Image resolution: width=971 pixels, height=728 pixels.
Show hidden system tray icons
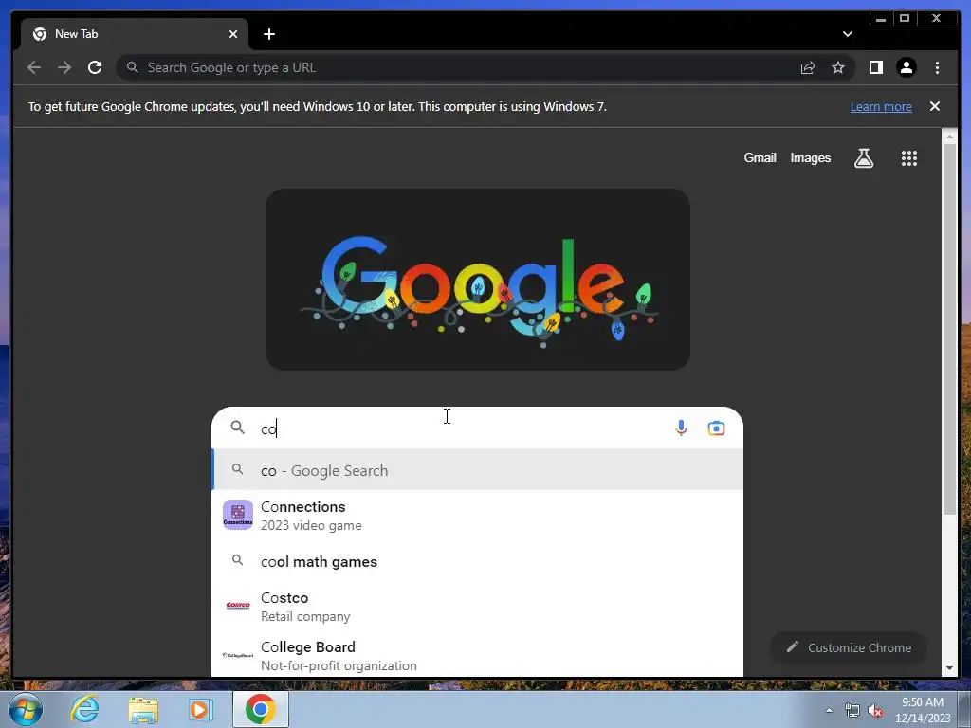point(829,710)
